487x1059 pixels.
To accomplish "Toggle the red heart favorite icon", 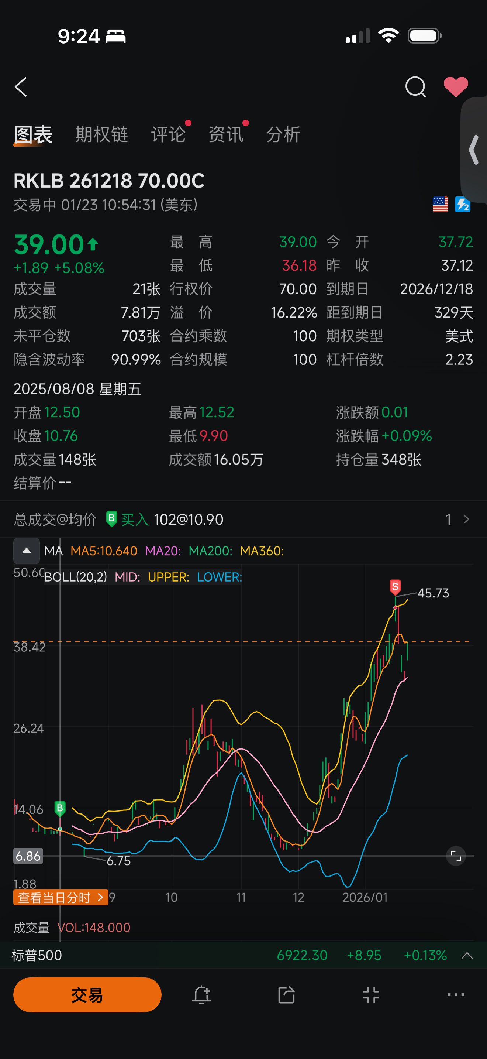I will click(456, 87).
